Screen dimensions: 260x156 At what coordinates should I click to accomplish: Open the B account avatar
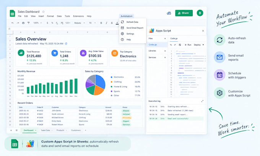pos(200,13)
